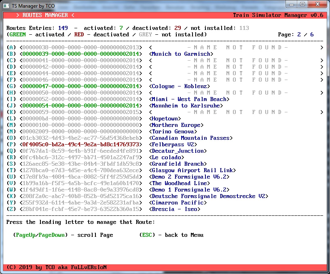Click the GREEN legend word

click(17, 34)
